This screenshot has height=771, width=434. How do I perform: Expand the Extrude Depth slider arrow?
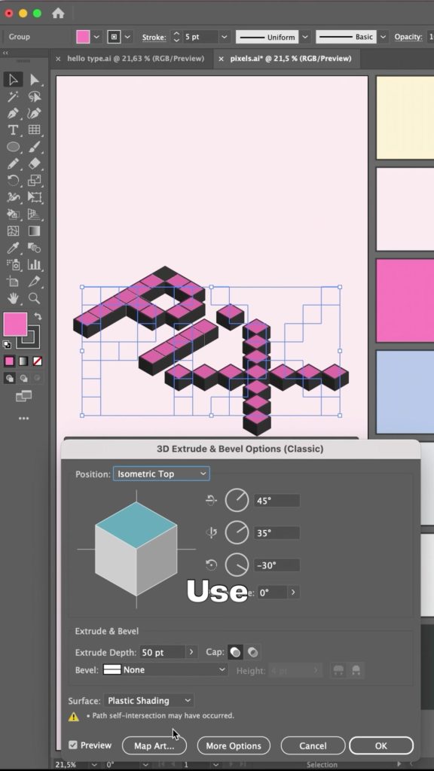coord(191,653)
